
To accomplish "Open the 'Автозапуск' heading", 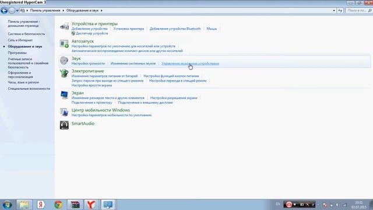I will [x=83, y=41].
